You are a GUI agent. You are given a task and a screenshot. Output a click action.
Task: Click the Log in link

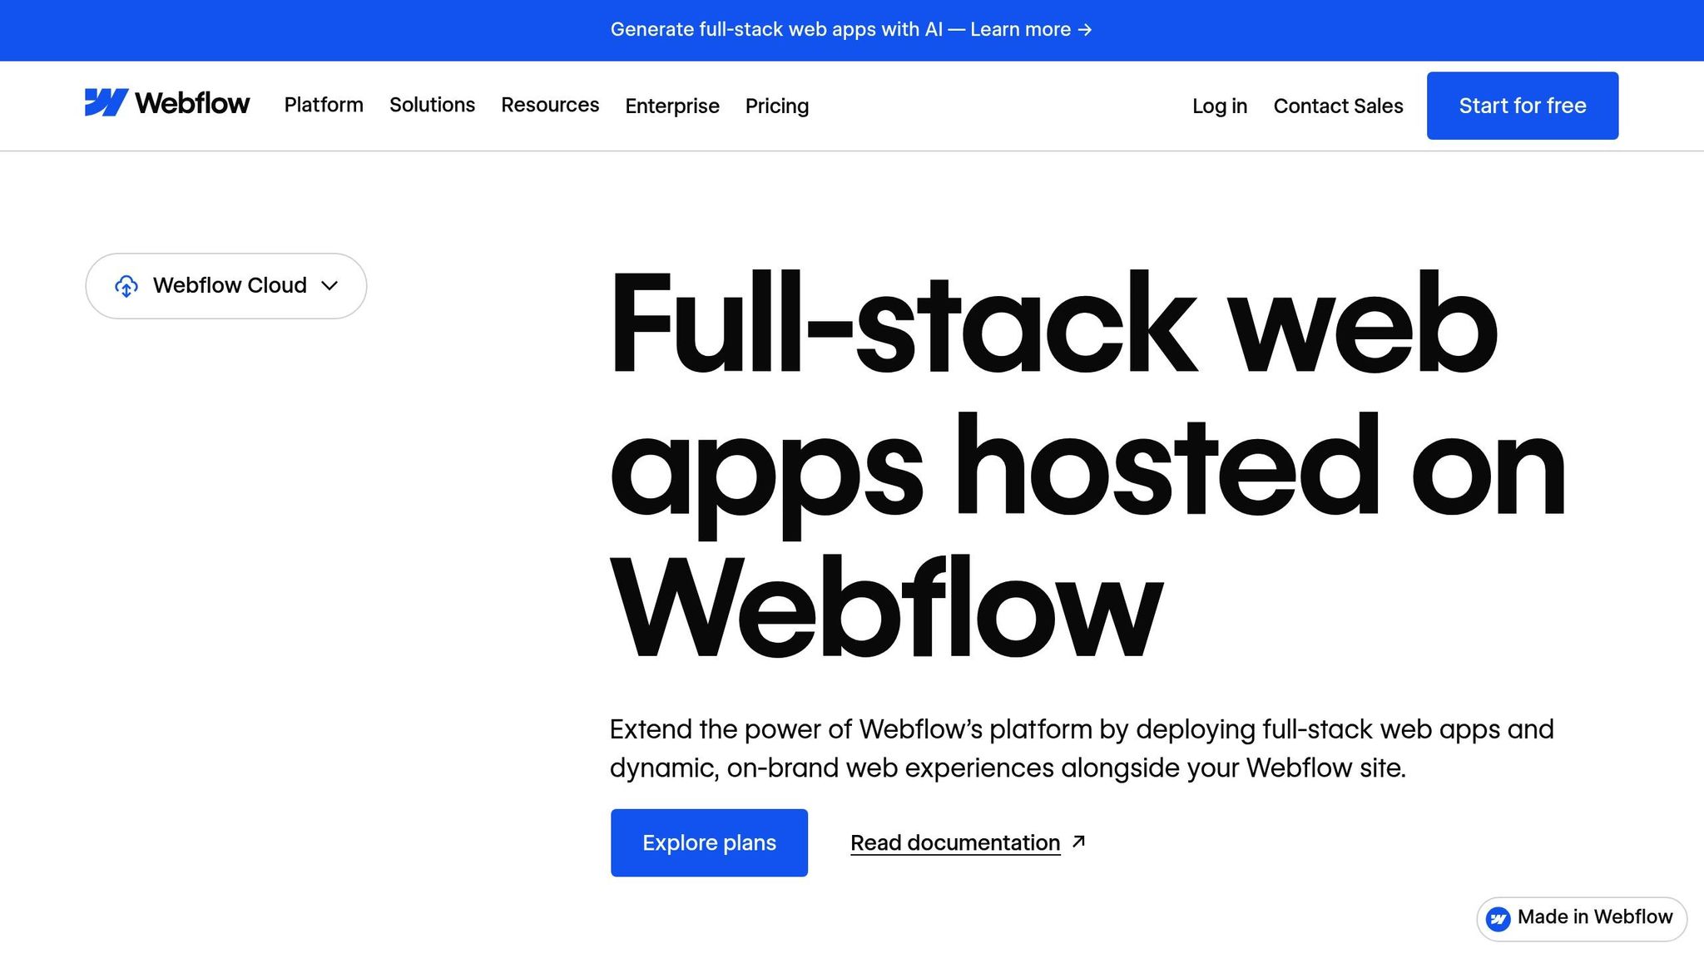[1219, 106]
